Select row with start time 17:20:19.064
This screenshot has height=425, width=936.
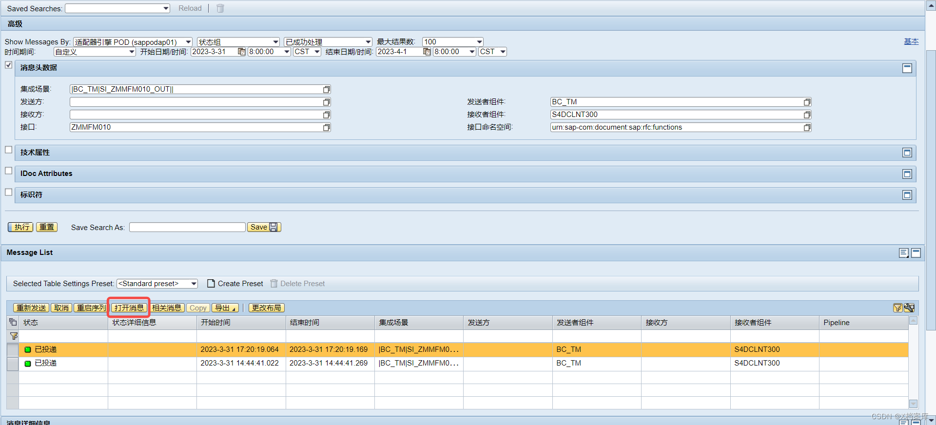tap(13, 349)
